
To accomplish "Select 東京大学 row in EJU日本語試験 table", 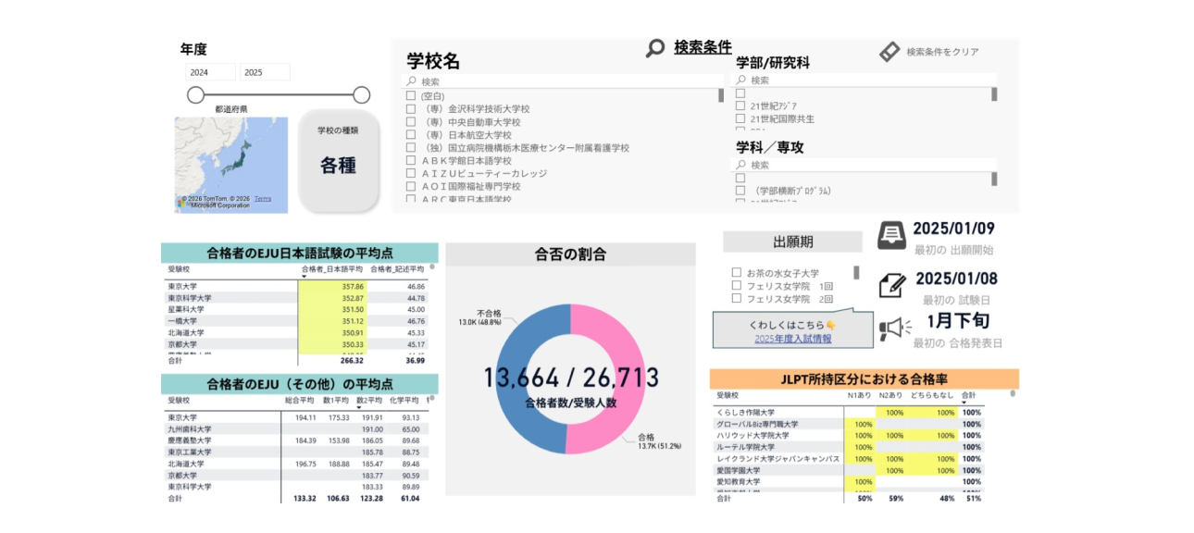I will pyautogui.click(x=296, y=287).
